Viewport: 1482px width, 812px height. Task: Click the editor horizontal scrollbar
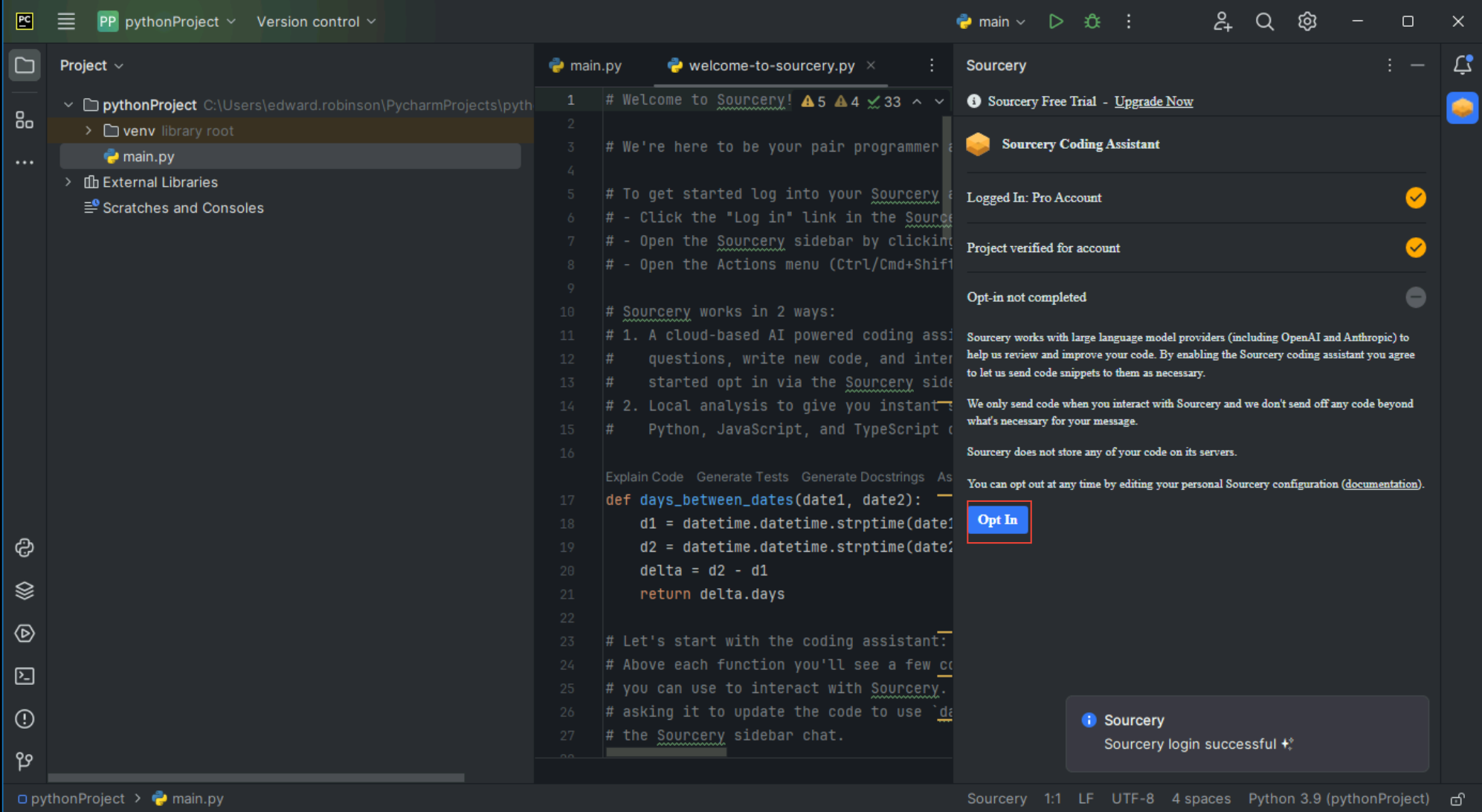pos(666,752)
